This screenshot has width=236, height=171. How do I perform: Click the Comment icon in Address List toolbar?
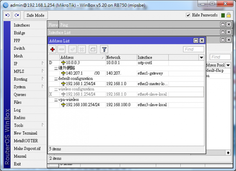coord(93,49)
